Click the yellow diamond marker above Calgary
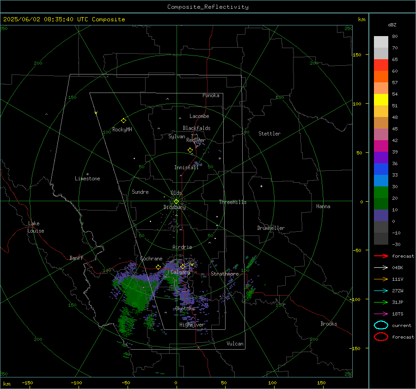The height and width of the screenshot is (389, 416). click(x=183, y=266)
